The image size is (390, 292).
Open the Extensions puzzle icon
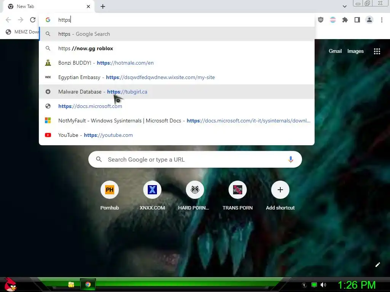point(345,20)
